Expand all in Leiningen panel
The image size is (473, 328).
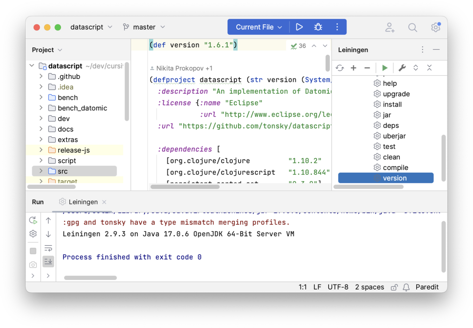point(416,68)
